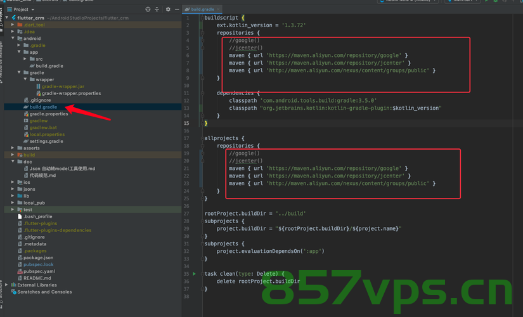Click the locate/select opened file crosshair icon
The image size is (523, 317).
(x=148, y=10)
